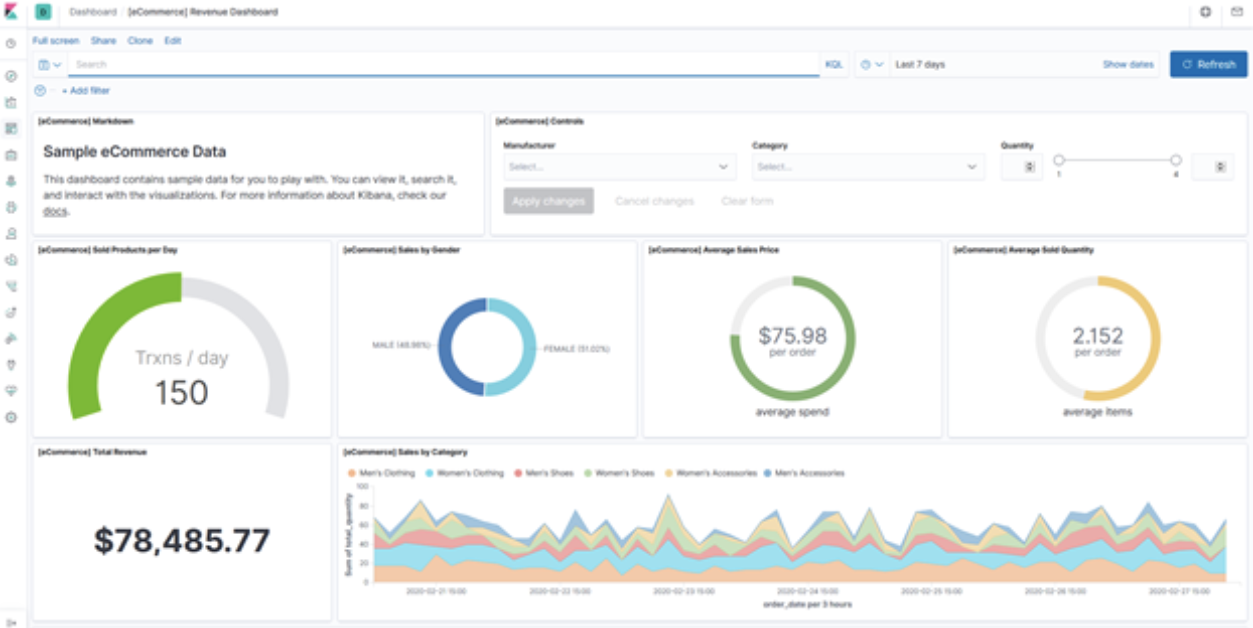Click the Refresh button
The height and width of the screenshot is (628, 1253).
[x=1208, y=64]
